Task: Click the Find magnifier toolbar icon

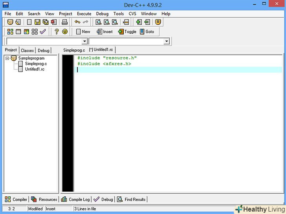Action: pos(99,22)
